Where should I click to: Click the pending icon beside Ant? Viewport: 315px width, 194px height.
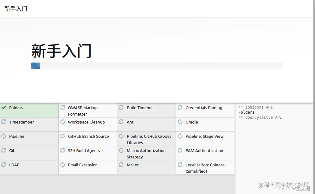(121, 122)
